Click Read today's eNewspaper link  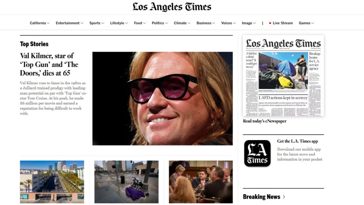(x=265, y=121)
